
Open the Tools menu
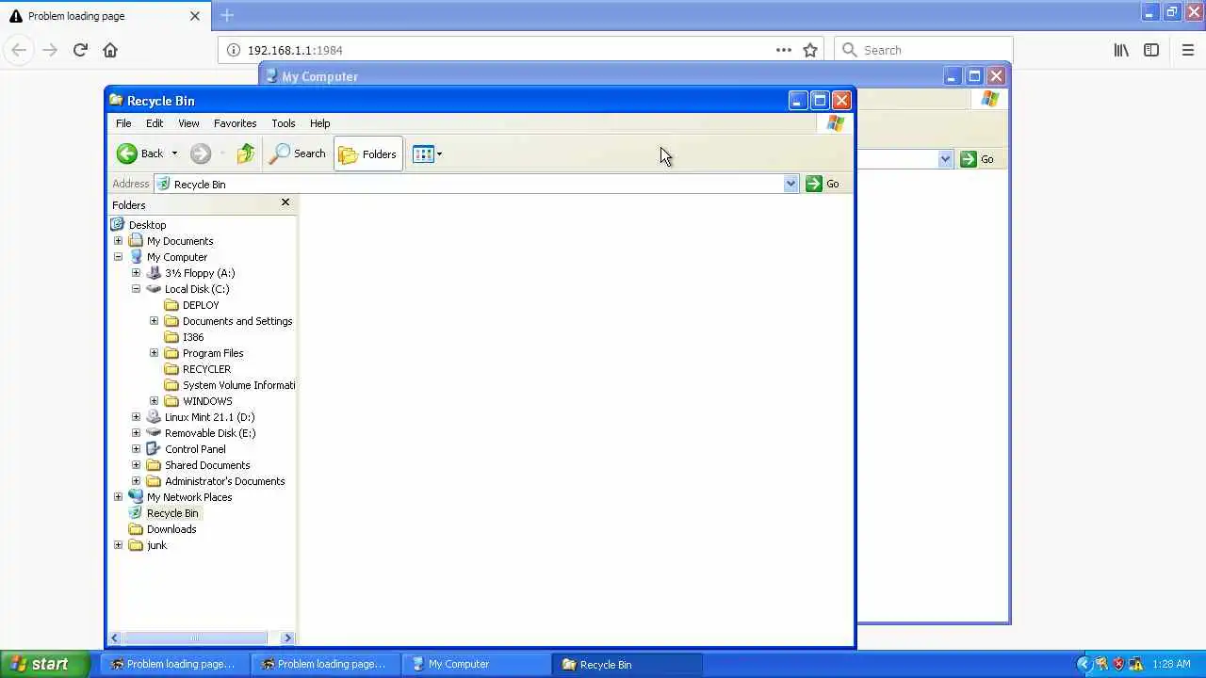point(283,123)
